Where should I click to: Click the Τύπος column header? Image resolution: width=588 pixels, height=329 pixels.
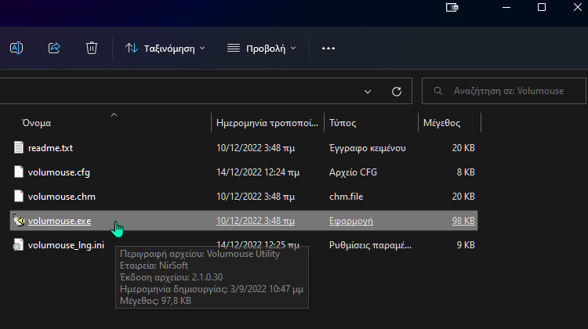[343, 123]
